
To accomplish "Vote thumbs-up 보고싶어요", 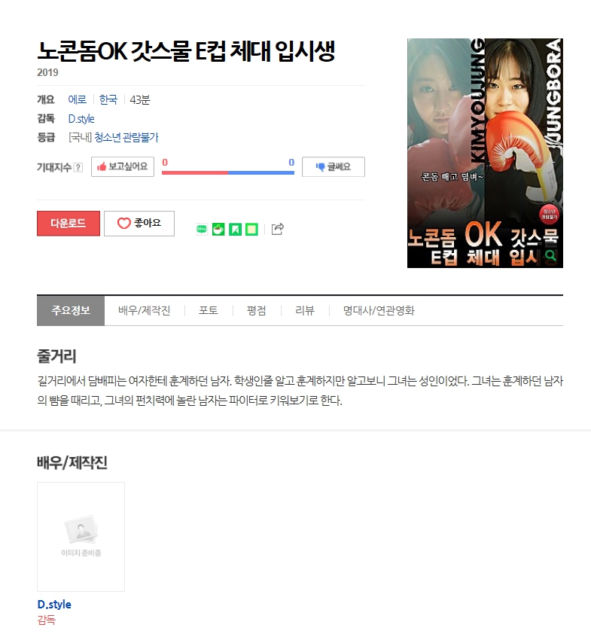I will pos(123,166).
